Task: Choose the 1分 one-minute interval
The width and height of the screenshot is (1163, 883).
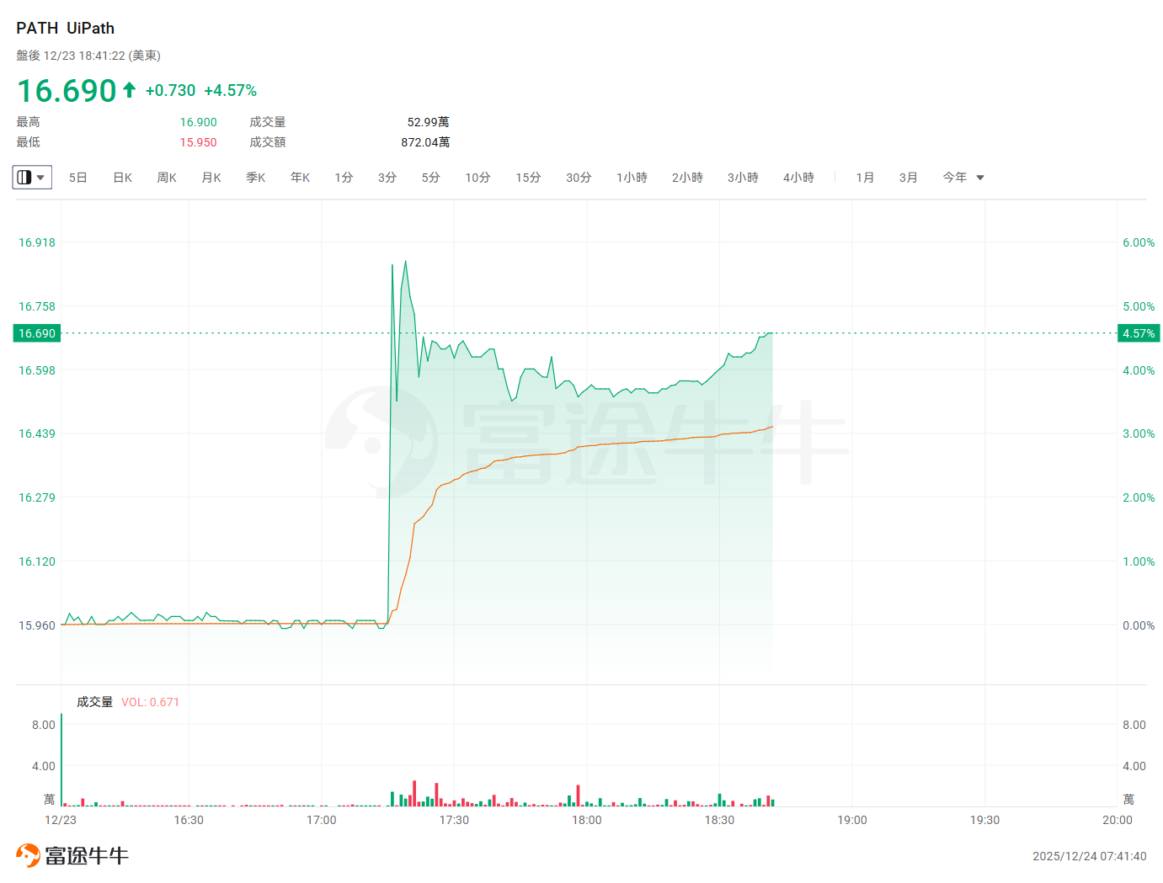Action: [x=344, y=178]
